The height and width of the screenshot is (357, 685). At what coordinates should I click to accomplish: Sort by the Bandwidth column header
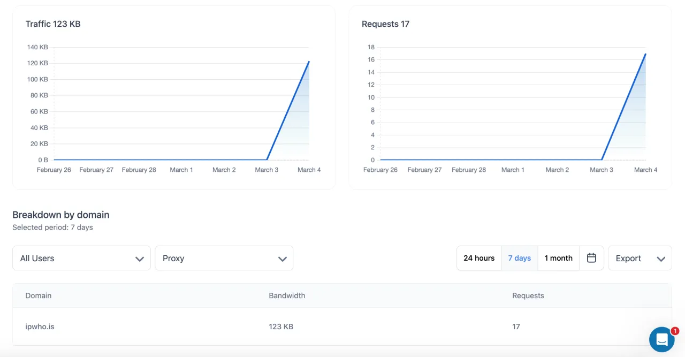[287, 295]
